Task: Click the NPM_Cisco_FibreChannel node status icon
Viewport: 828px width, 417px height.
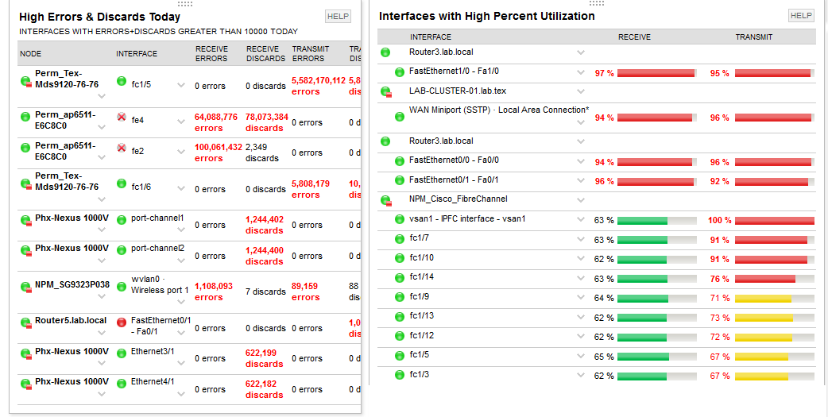Action: [386, 200]
